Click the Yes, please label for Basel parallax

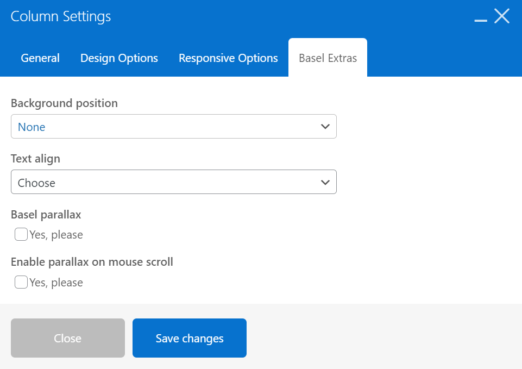pyautogui.click(x=55, y=234)
